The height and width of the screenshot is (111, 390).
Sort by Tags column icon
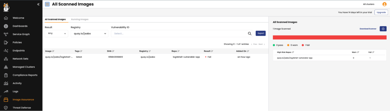coord(82,51)
